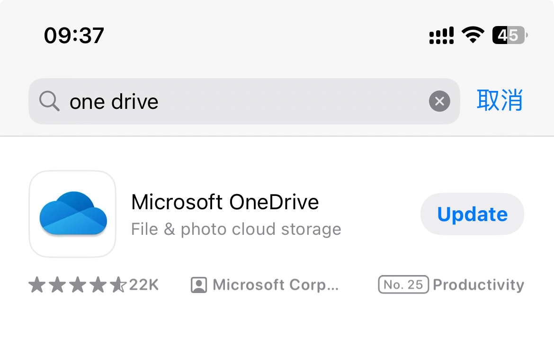Tap the No. 25 ranking badge
The image size is (554, 347).
pyautogui.click(x=403, y=285)
